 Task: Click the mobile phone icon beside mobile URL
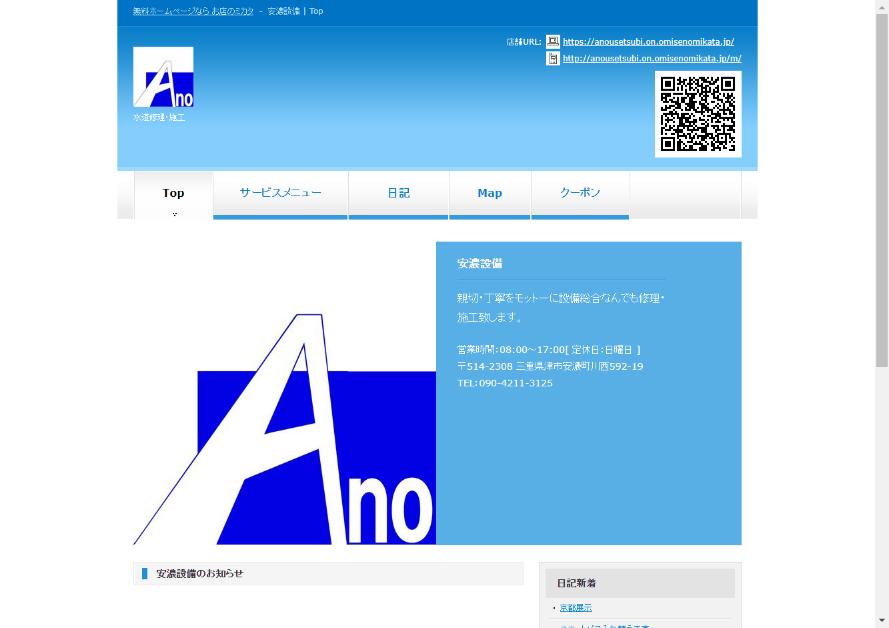point(553,59)
